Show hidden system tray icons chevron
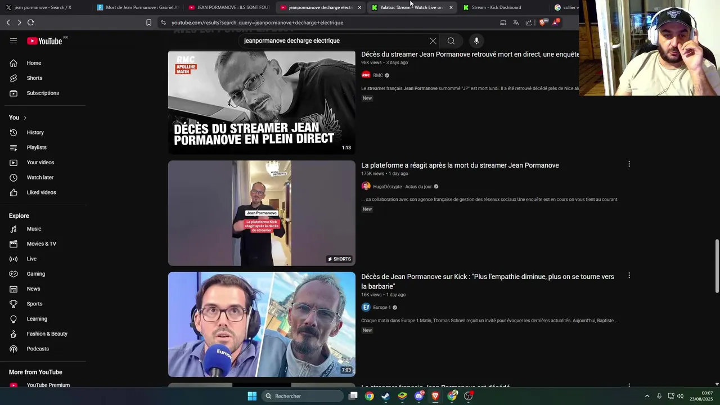 [x=647, y=396]
